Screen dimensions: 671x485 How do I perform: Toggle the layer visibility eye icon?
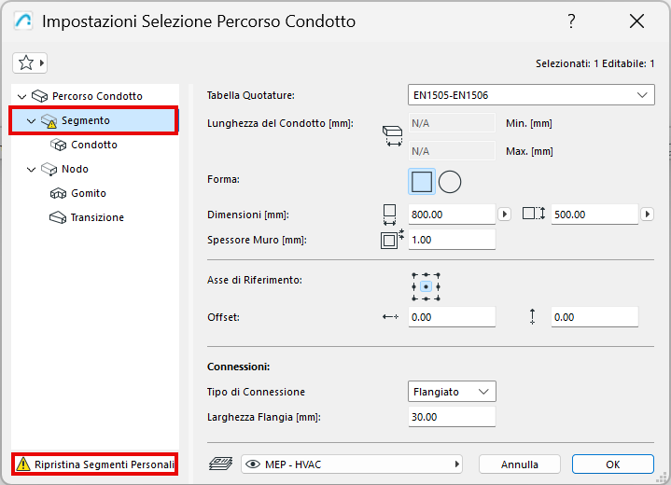pos(252,464)
